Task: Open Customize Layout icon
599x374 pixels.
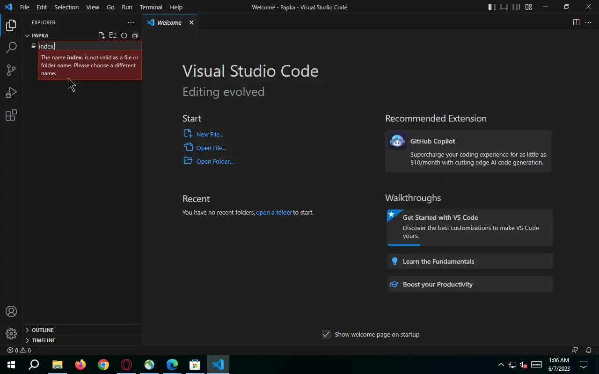Action: [528, 7]
